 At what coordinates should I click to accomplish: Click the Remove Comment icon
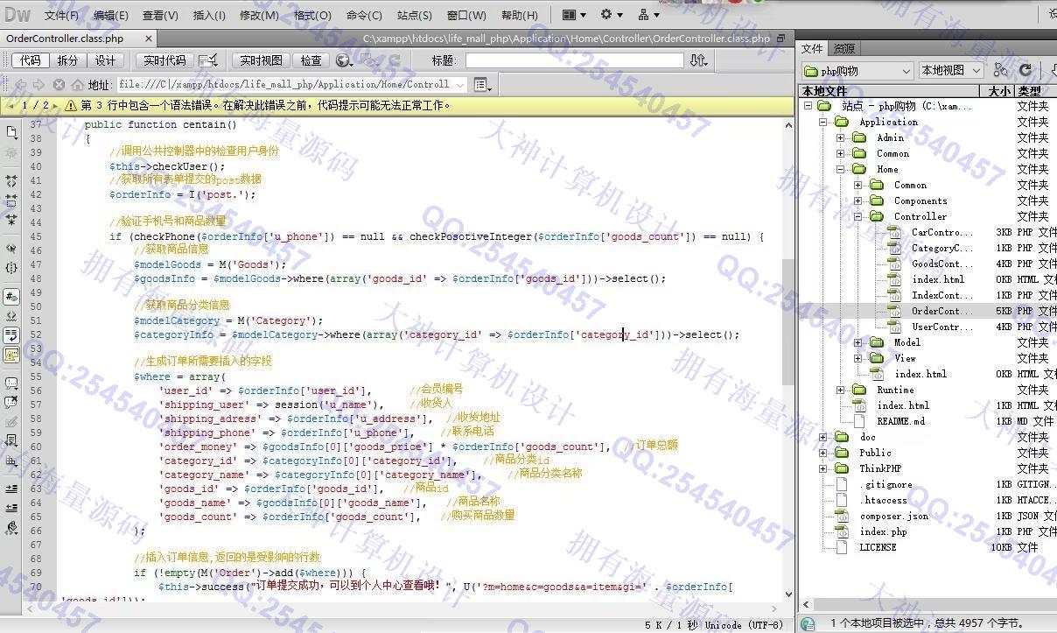coord(11,403)
